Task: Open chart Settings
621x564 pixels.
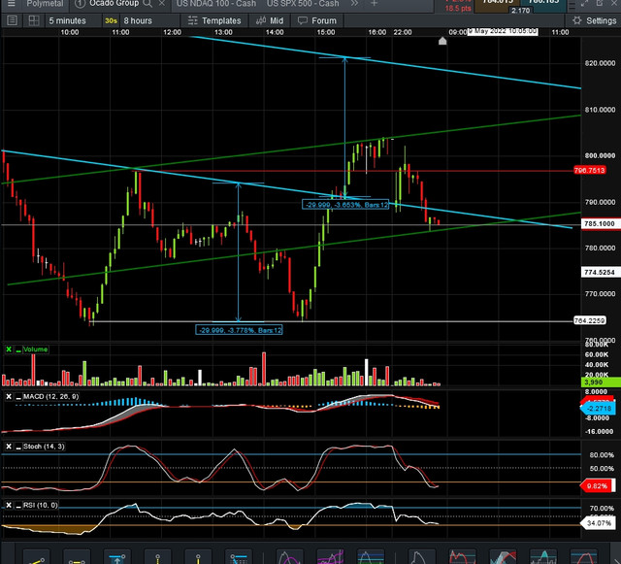Action: [594, 20]
